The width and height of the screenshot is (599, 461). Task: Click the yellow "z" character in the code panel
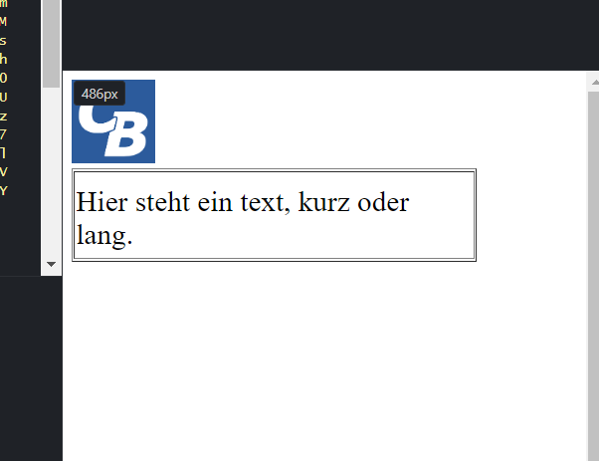(3, 116)
